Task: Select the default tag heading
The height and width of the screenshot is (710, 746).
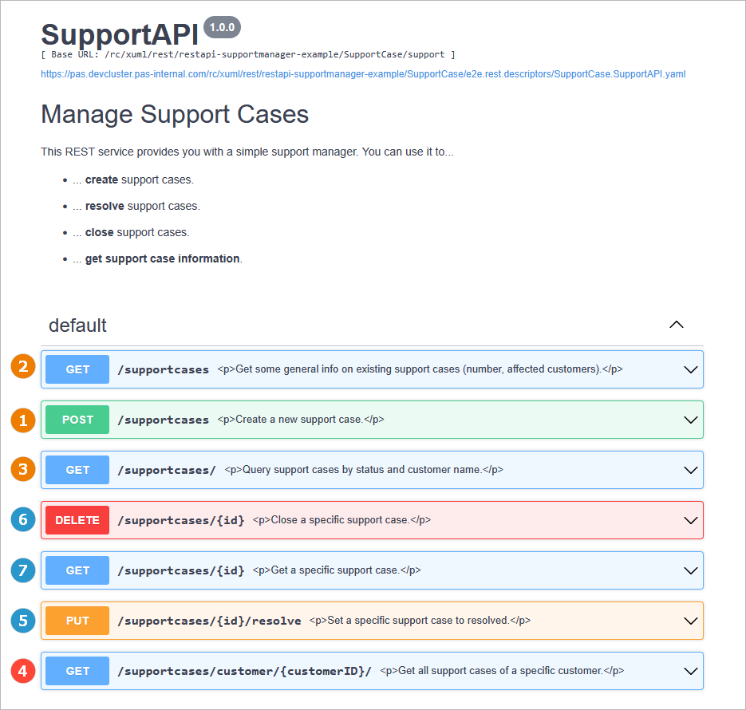Action: click(77, 325)
